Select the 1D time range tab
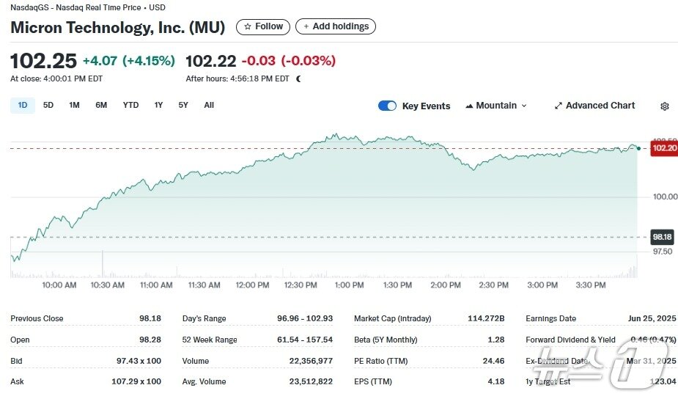Image resolution: width=678 pixels, height=399 pixels. click(22, 105)
